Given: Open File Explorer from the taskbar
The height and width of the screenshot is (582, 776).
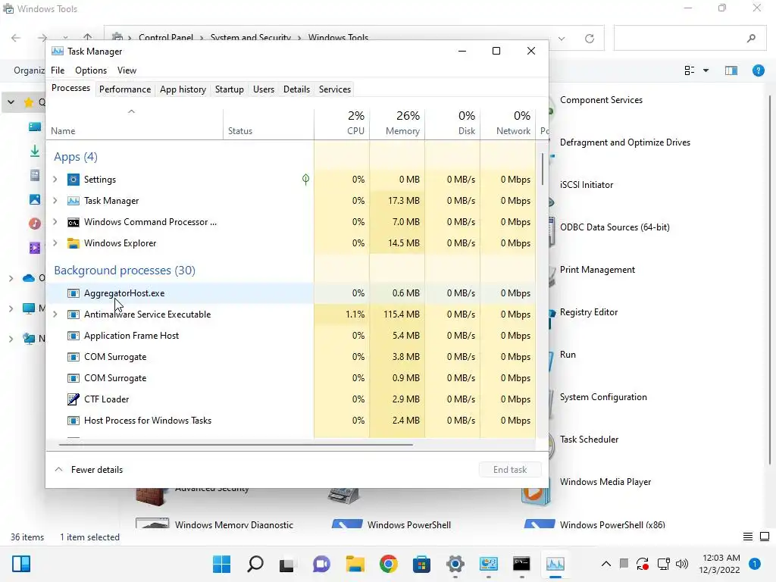Looking at the screenshot, I should tap(355, 564).
